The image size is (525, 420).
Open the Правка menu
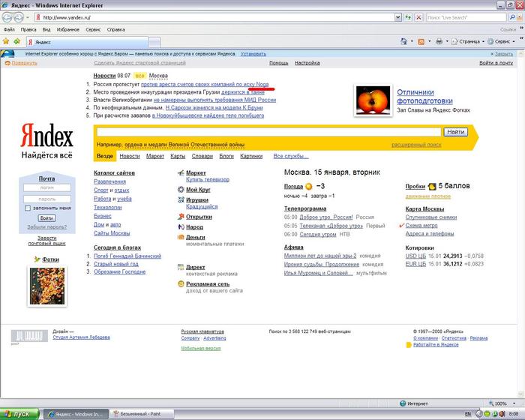click(x=28, y=29)
